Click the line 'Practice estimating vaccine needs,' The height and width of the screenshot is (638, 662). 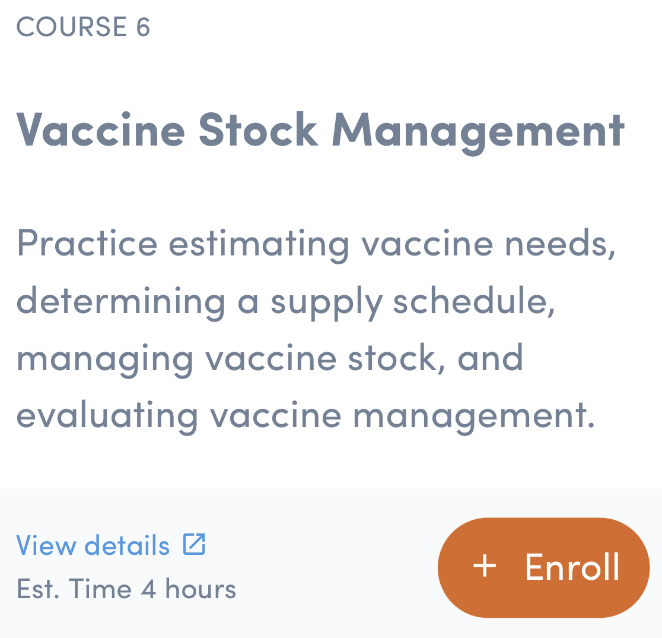click(x=316, y=244)
